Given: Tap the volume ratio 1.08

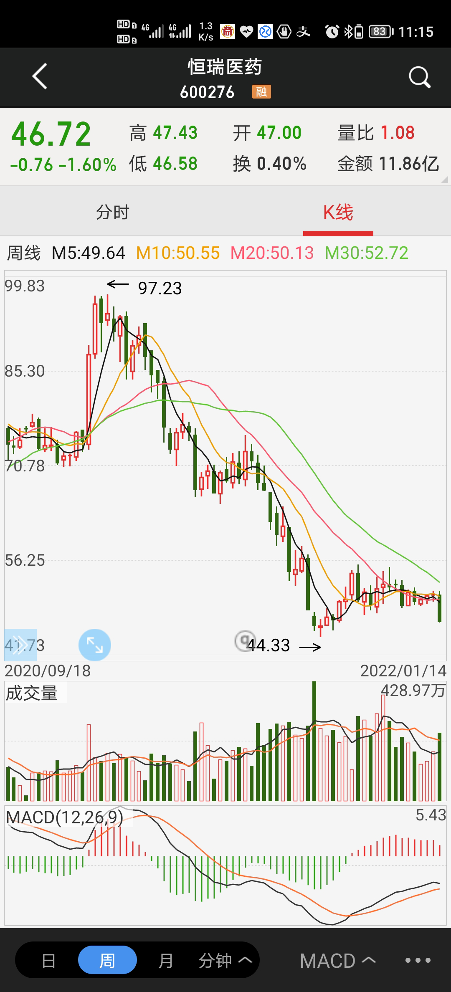Looking at the screenshot, I should click(398, 133).
